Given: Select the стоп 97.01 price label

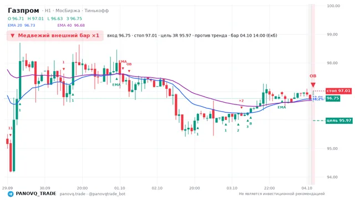Looking at the screenshot, I should tap(339, 91).
